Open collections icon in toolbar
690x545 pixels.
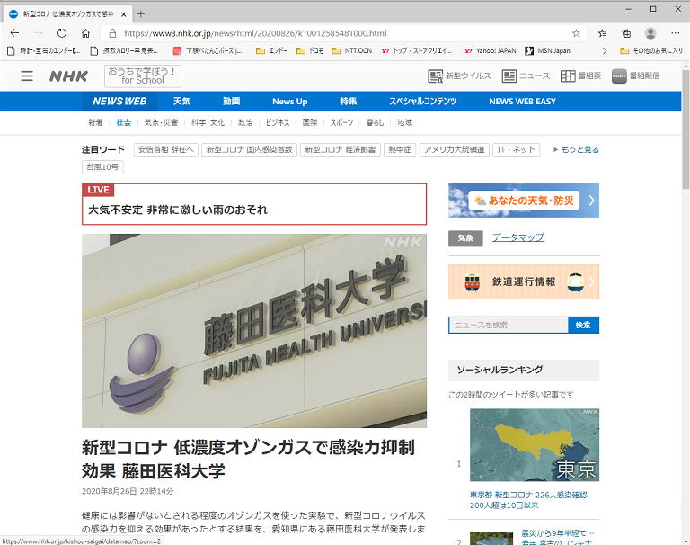pos(626,33)
